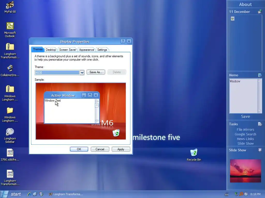This screenshot has width=265, height=198.
Task: Click the taskbar clock showing 8:18 PM
Action: click(255, 194)
